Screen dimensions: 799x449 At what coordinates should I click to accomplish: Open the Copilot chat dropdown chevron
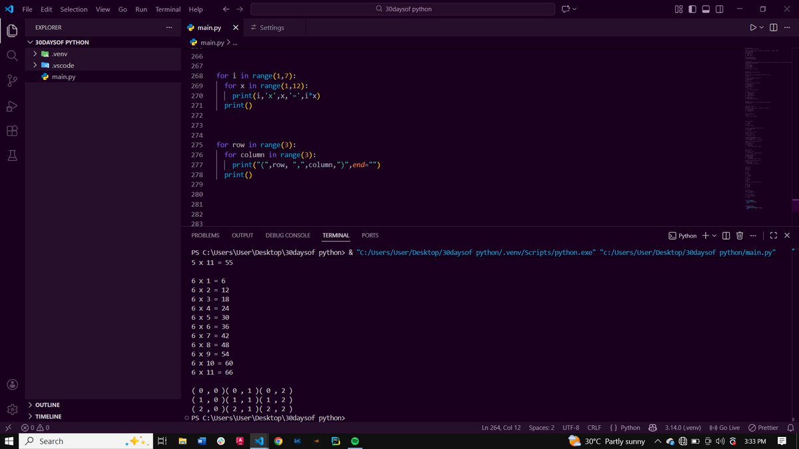pyautogui.click(x=575, y=9)
